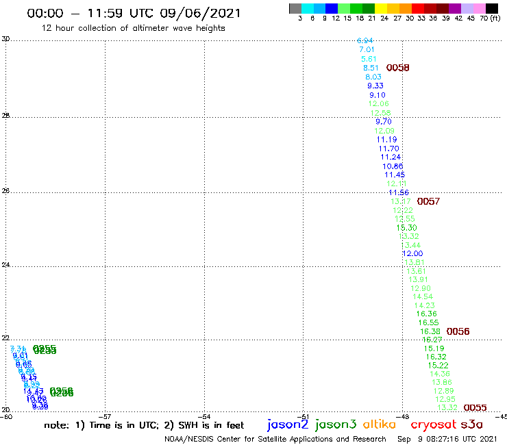Screen dimensions: 507x445
Task: Click the 0057 time marker
Action: click(x=428, y=202)
